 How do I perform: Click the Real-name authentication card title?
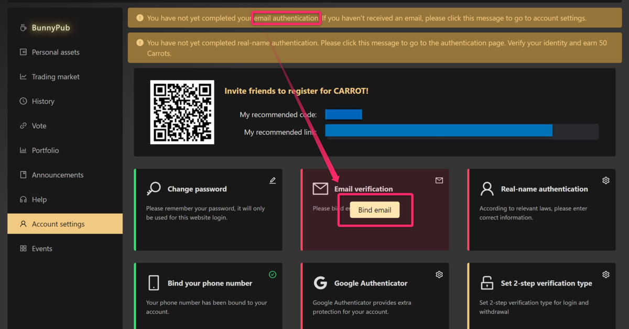(x=544, y=189)
